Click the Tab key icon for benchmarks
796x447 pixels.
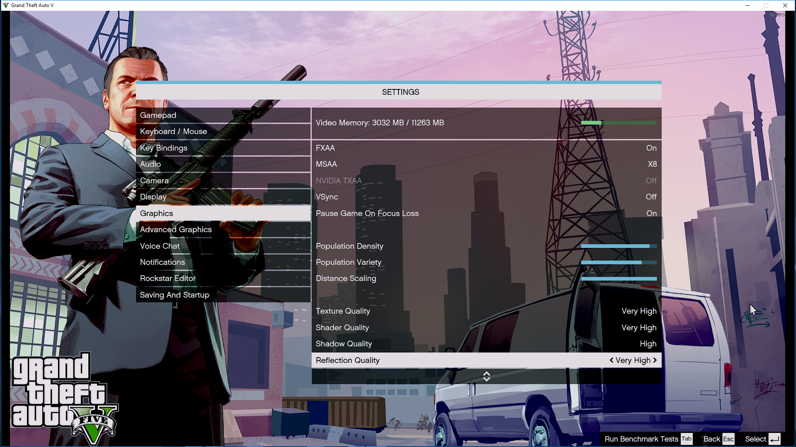[x=687, y=439]
